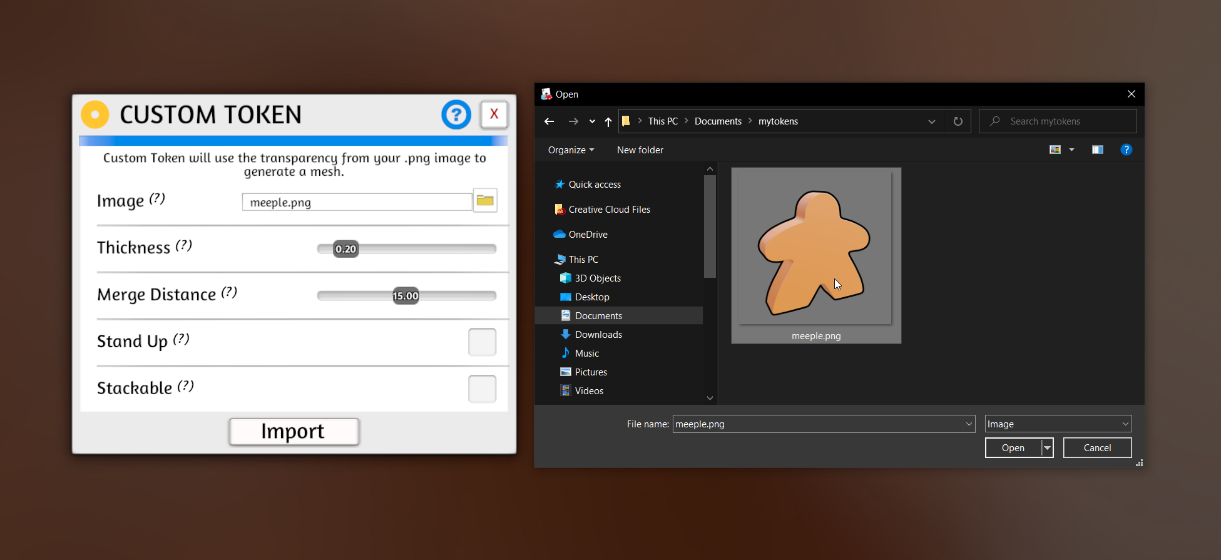Click Cancel in the Open dialog

(x=1098, y=448)
